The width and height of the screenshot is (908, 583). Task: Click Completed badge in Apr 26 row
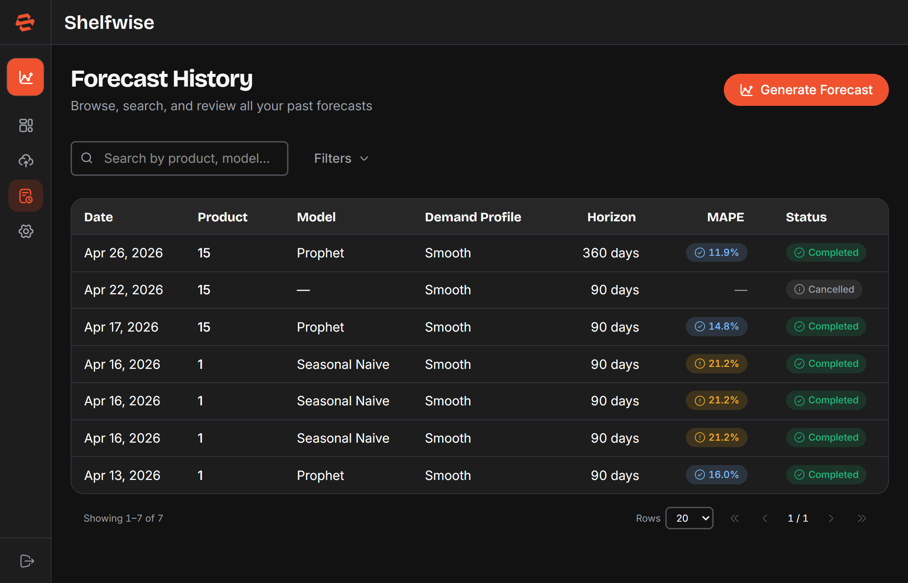point(826,253)
